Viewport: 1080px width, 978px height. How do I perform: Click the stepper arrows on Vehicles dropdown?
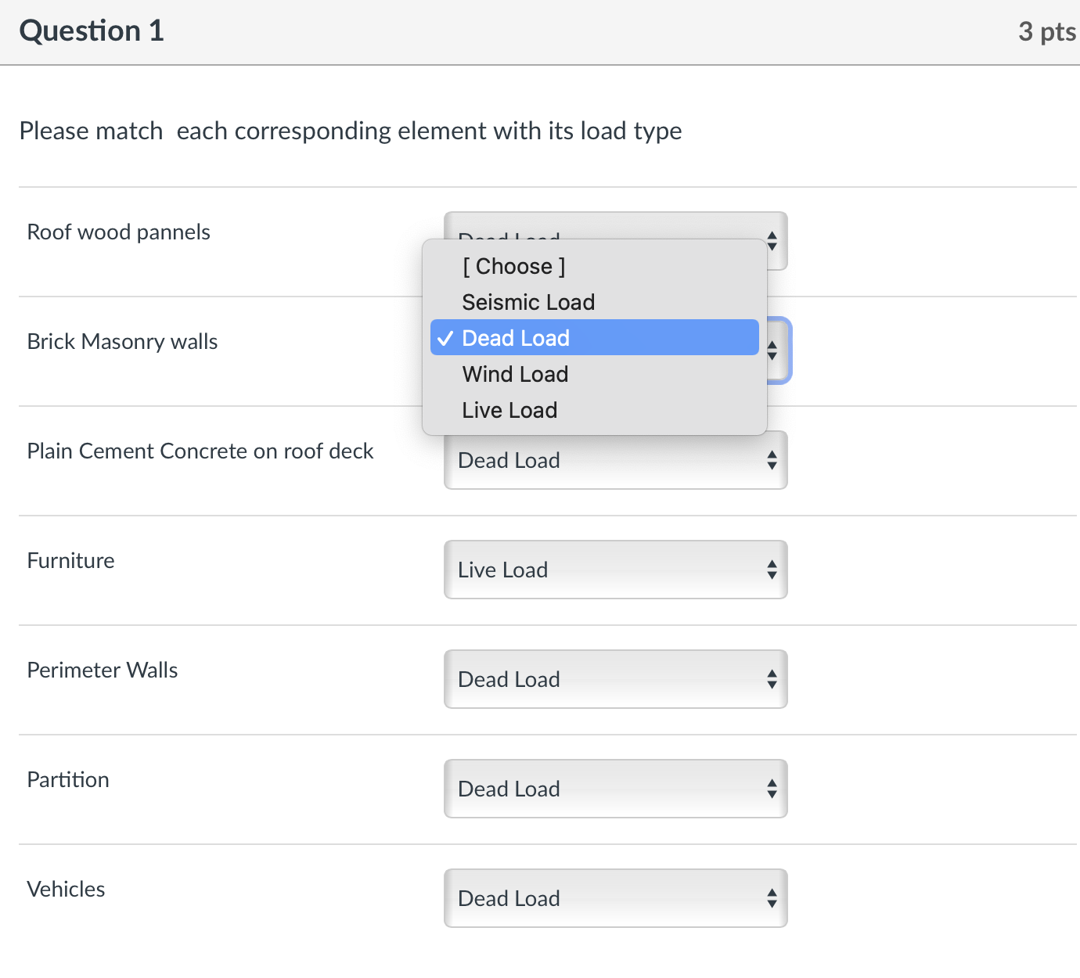pyautogui.click(x=772, y=898)
